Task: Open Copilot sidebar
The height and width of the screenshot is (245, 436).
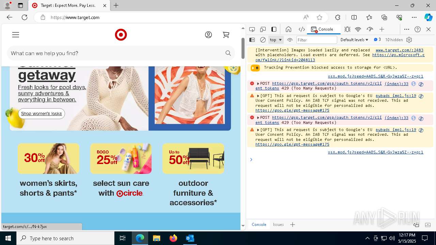Action: 428,17
